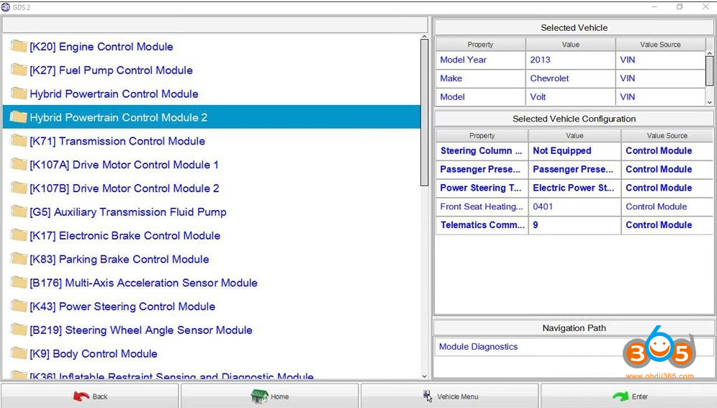Sort by Property column in Selected Vehicle

tap(480, 45)
